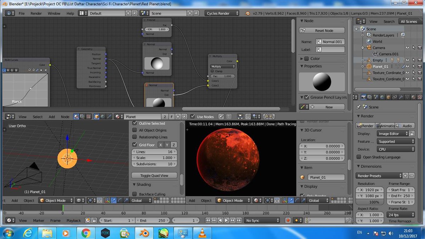
Task: Click the Fac value slider on Multiply node
Action: tap(222, 76)
